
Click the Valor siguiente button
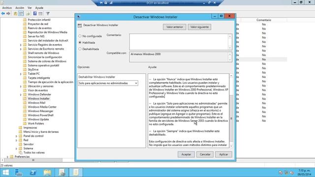point(199,27)
